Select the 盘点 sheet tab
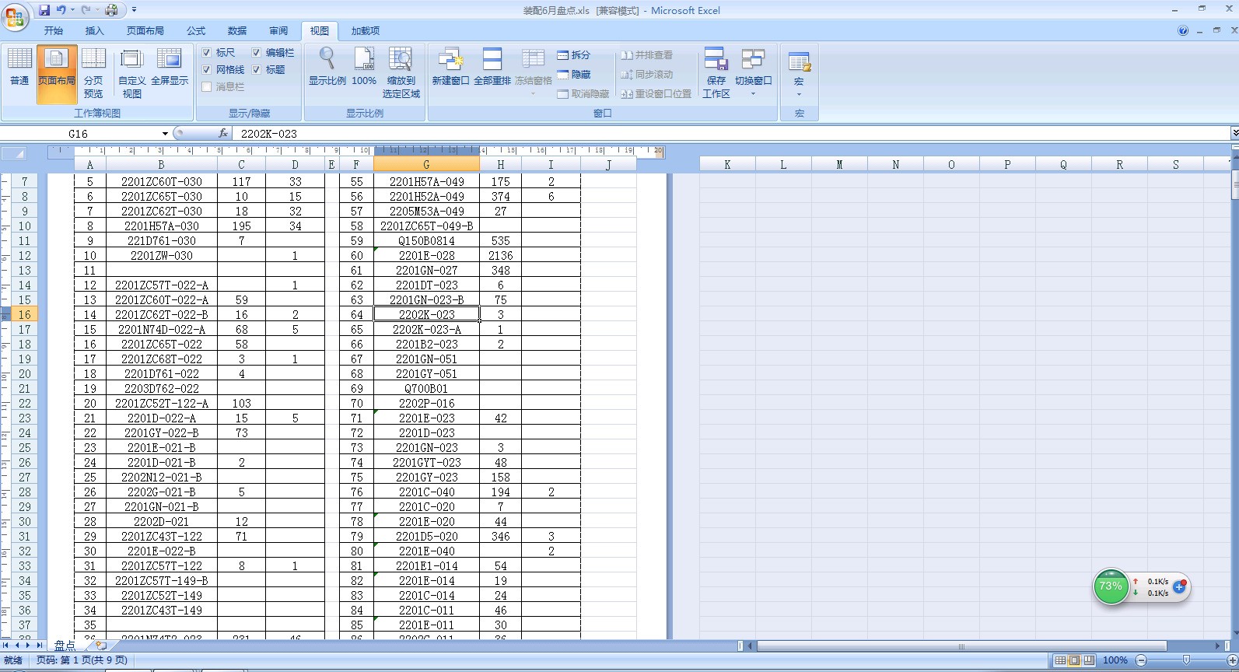This screenshot has height=672, width=1239. click(65, 646)
